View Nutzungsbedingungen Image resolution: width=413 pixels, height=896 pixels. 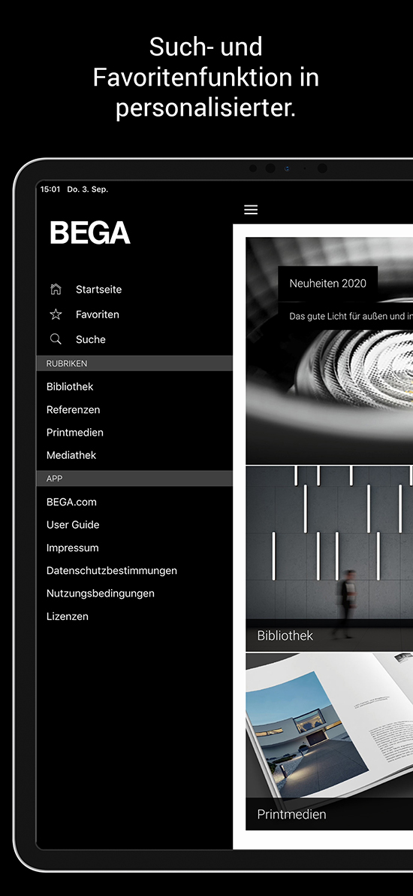tap(101, 593)
